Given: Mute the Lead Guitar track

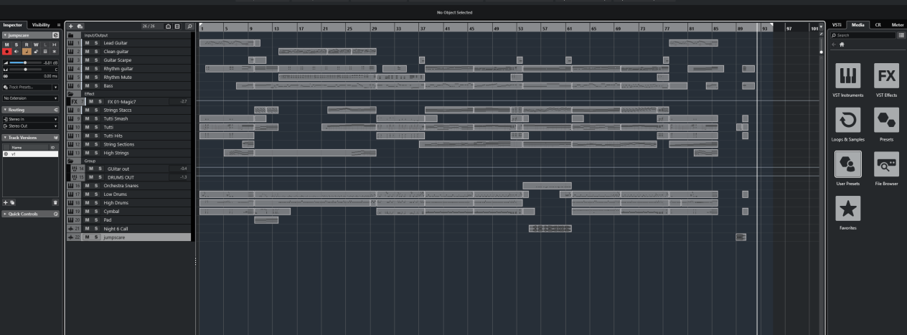Looking at the screenshot, I should tap(88, 43).
